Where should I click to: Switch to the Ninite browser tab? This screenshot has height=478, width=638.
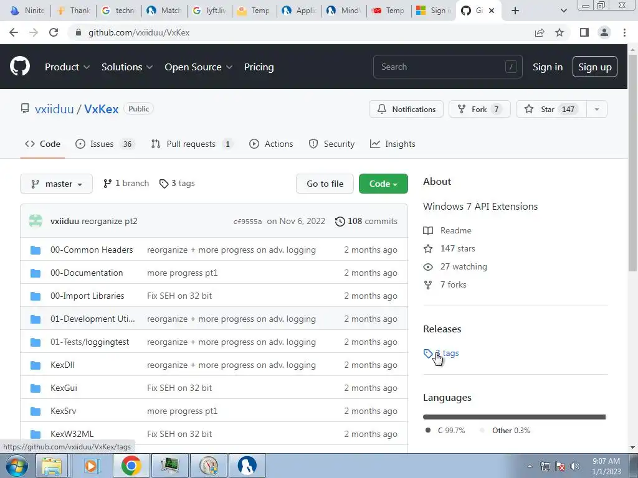(x=27, y=11)
